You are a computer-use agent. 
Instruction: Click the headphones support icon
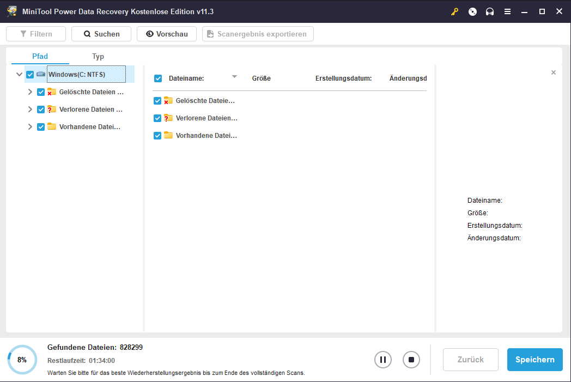pos(490,11)
